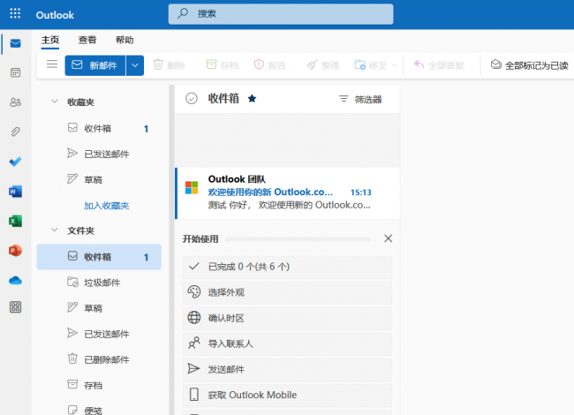Open the Mail icon in left rail
The width and height of the screenshot is (574, 415).
tap(15, 43)
